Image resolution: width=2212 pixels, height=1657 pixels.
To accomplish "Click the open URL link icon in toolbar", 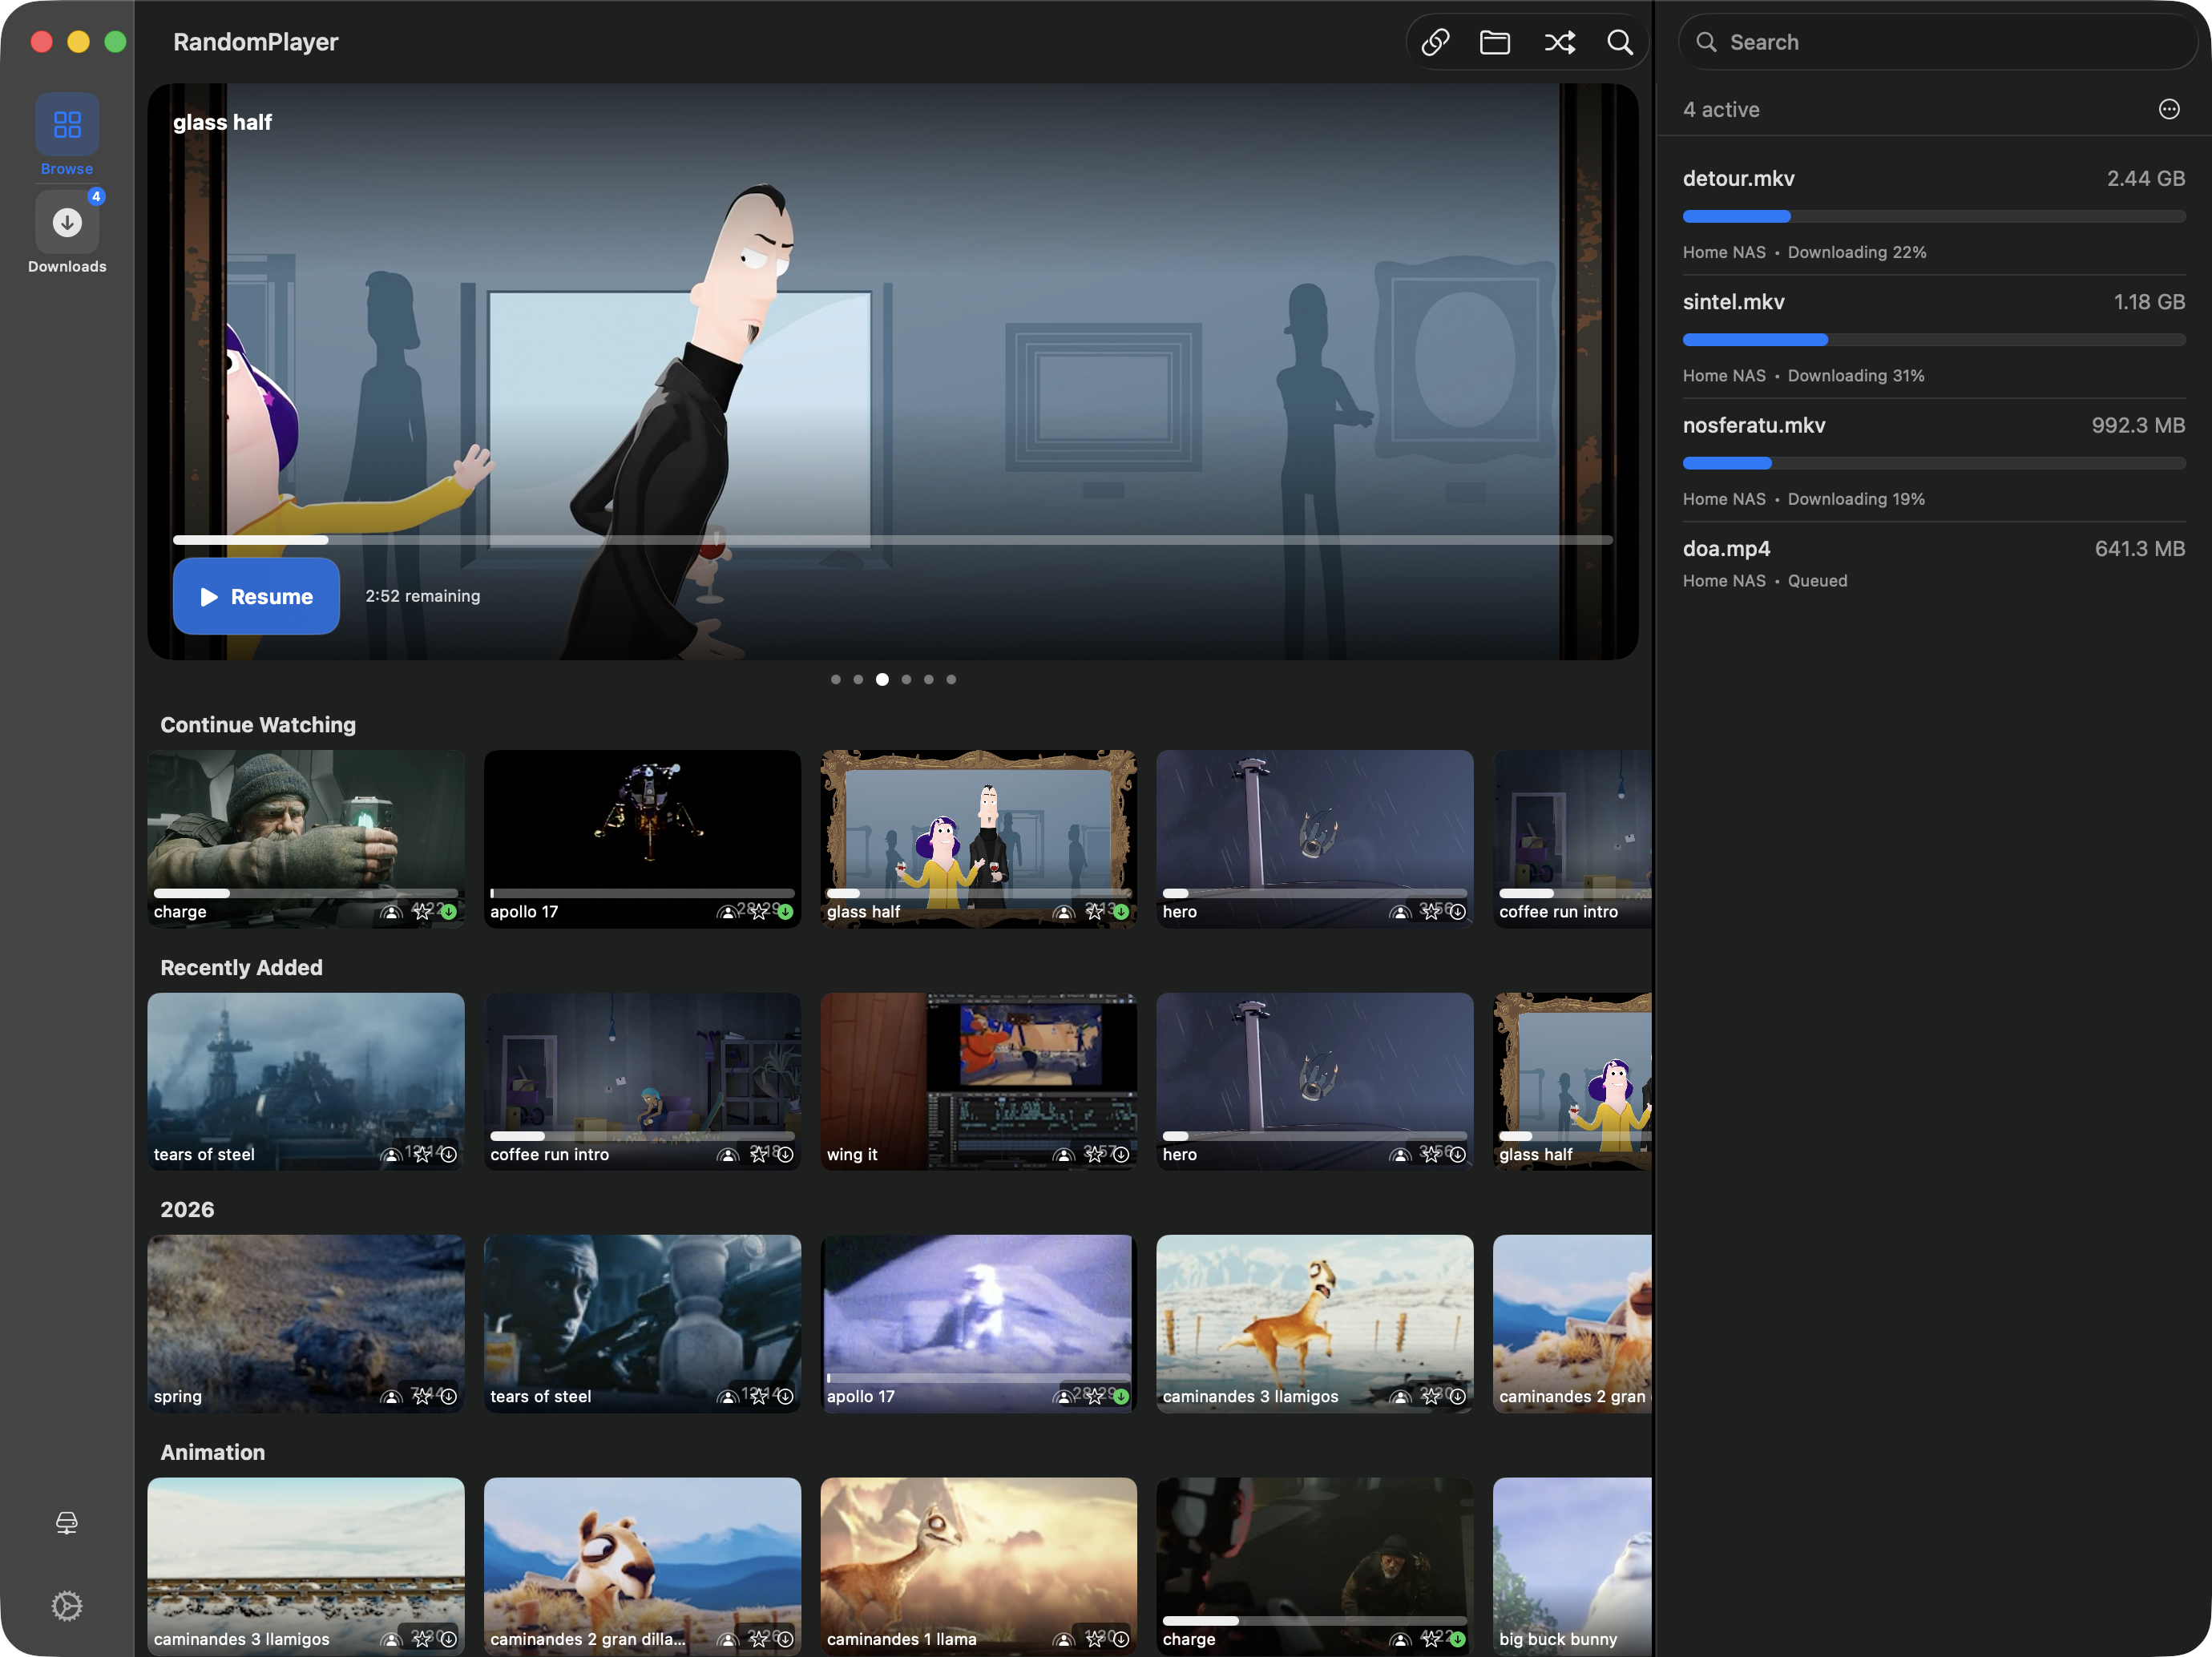I will click(x=1435, y=42).
